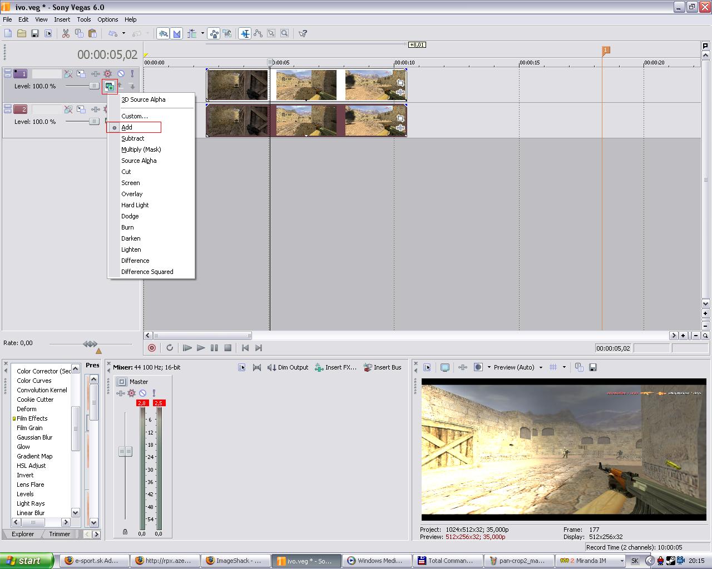Click Insert FX... in mixer
Screen dimensions: 712x569
coord(335,367)
